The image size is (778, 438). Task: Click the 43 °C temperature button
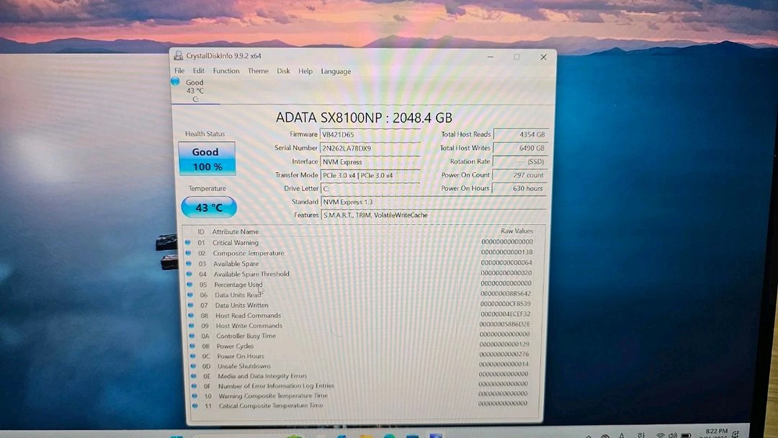209,207
